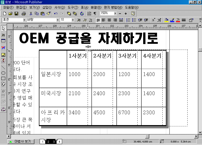Toggle bulleted list
Image resolution: width=202 pixels, height=145 pixels.
point(134,20)
